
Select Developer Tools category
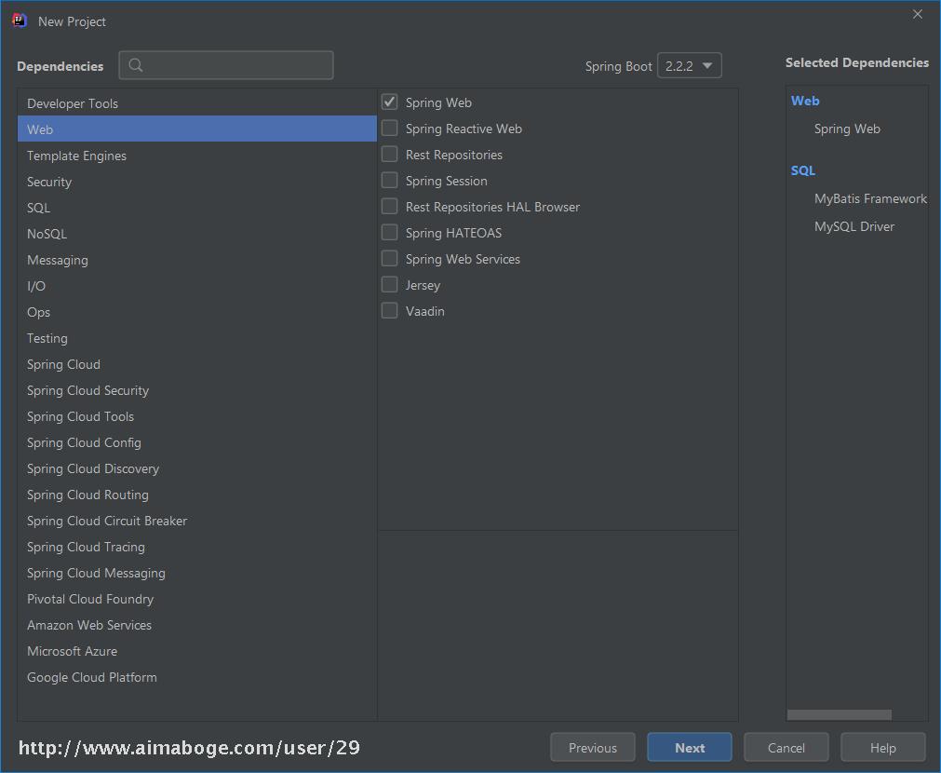196,103
